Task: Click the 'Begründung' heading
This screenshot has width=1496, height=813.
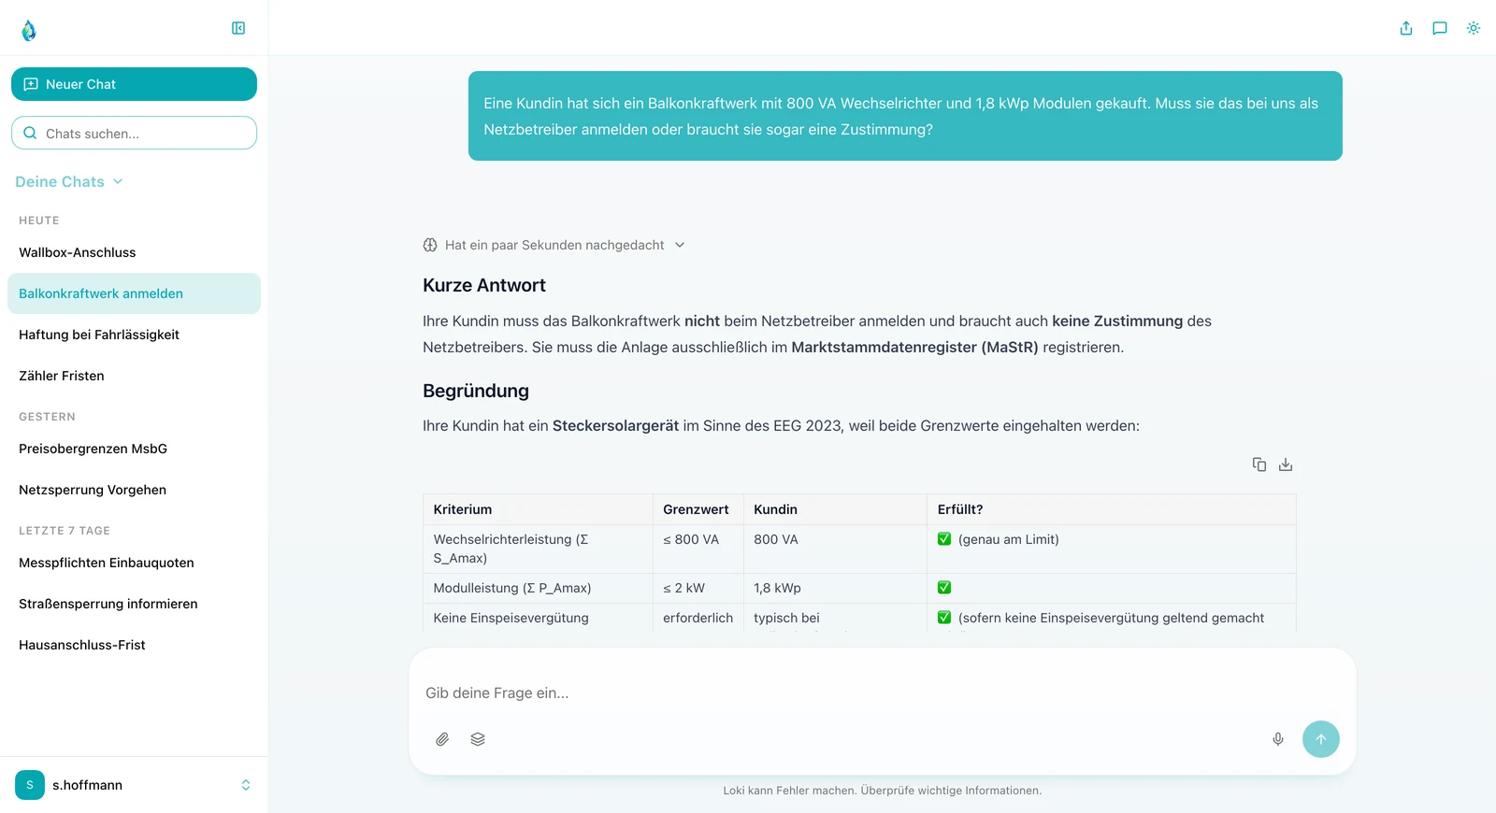Action: (x=476, y=391)
